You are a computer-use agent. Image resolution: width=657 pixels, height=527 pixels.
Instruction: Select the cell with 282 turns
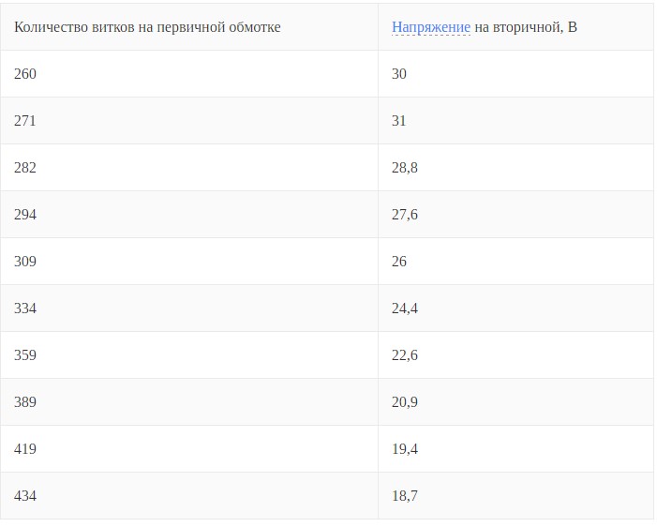[25, 168]
